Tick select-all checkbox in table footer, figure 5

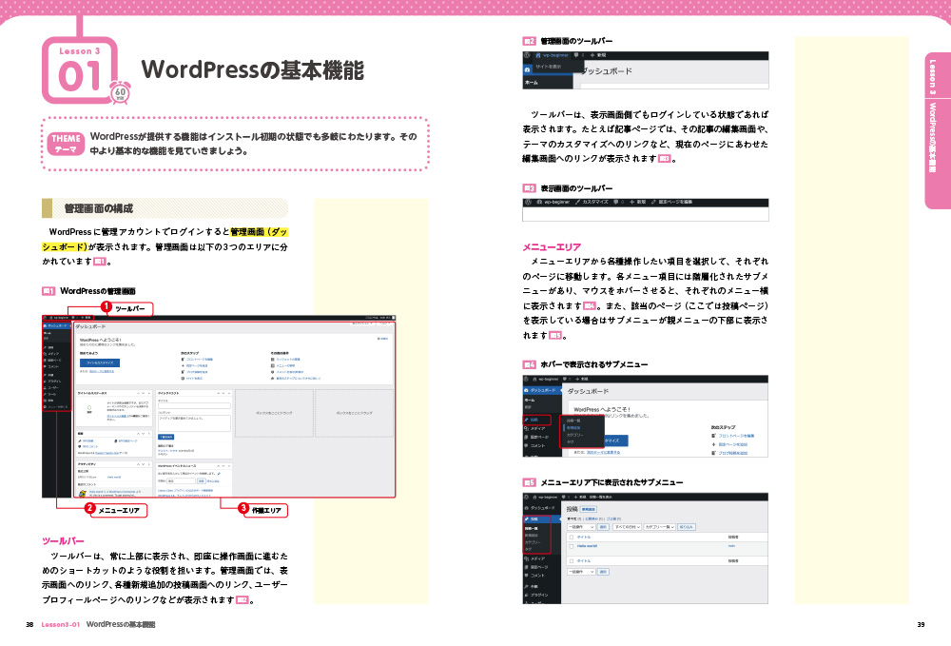(x=572, y=561)
